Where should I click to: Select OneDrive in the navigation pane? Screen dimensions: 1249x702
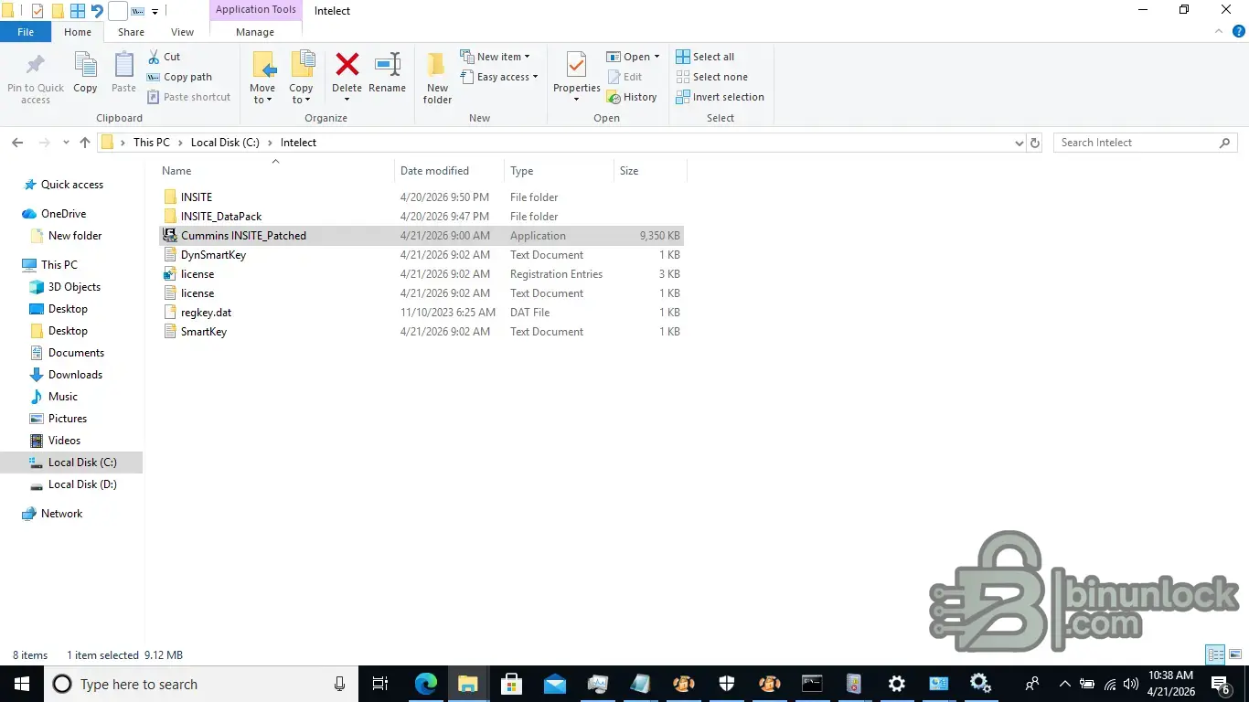[x=63, y=214]
